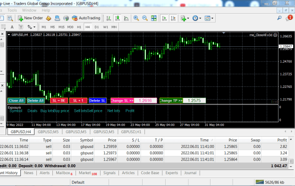Image resolution: width=295 pixels, height=186 pixels.
Task: Open the Market terminal tab
Action: (x=88, y=173)
